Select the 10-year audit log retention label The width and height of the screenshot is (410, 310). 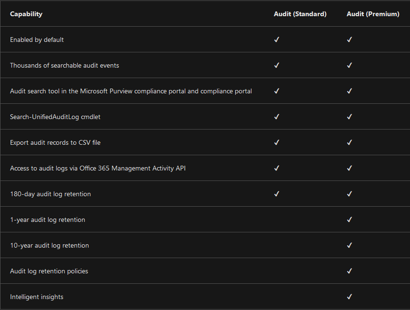50,245
